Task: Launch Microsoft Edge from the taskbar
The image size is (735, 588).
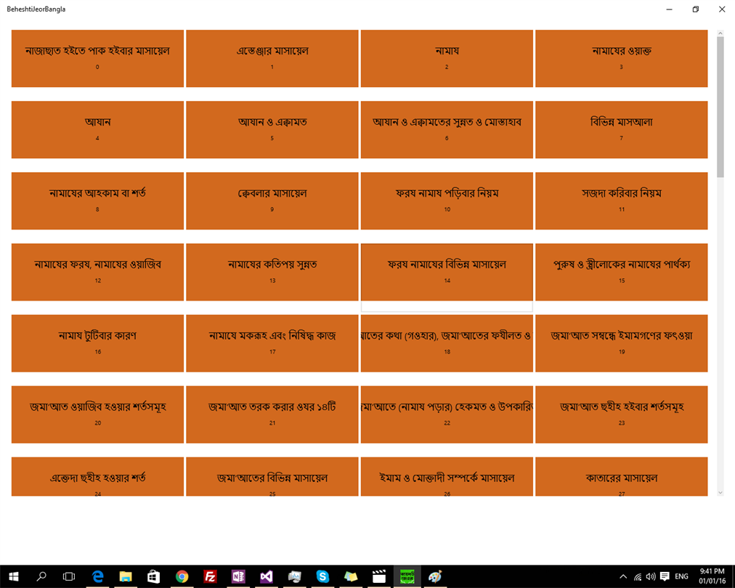Action: tap(97, 576)
